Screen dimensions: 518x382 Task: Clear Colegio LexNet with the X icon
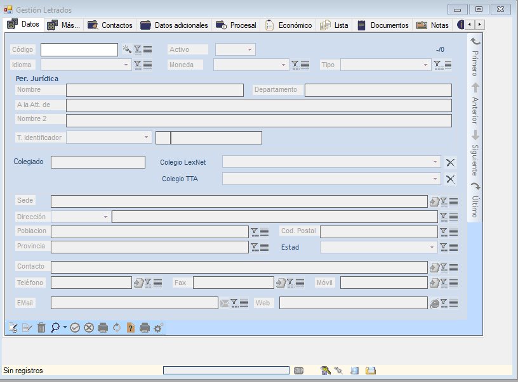click(x=451, y=162)
